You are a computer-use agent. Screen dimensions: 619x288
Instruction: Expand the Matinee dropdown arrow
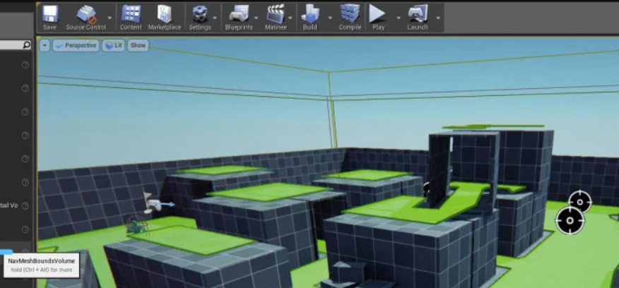pos(290,18)
